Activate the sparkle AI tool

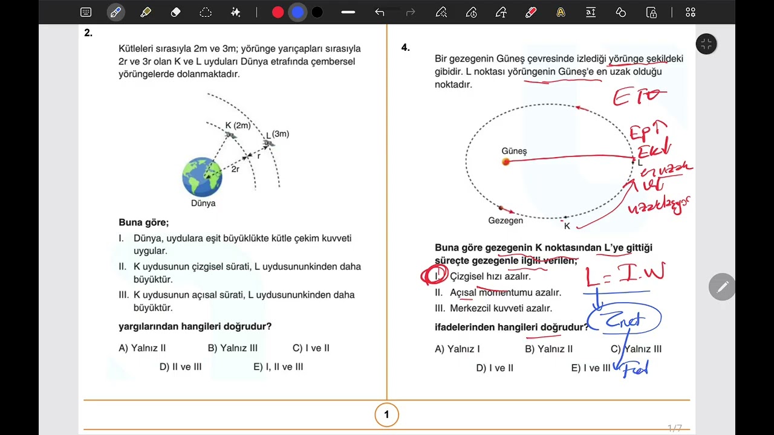tap(235, 12)
